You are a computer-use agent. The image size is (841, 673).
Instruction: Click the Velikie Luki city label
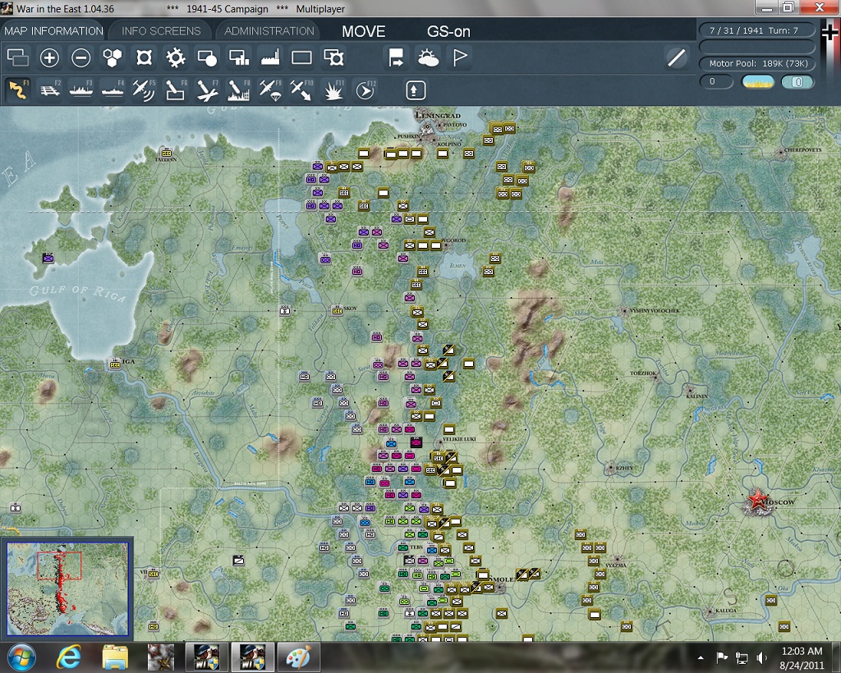click(x=460, y=439)
